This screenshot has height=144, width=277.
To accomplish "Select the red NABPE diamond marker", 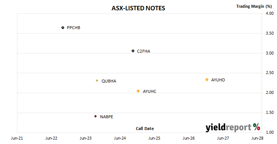I will pyautogui.click(x=95, y=116).
